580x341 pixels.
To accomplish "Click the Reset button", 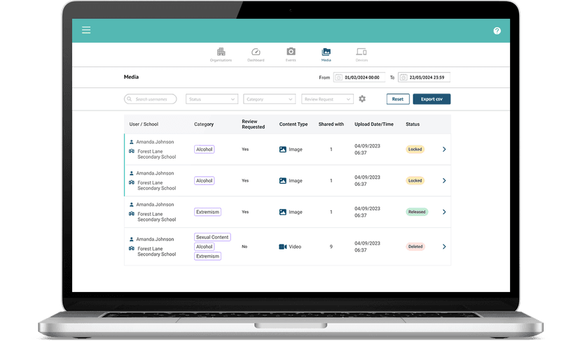I will point(398,99).
